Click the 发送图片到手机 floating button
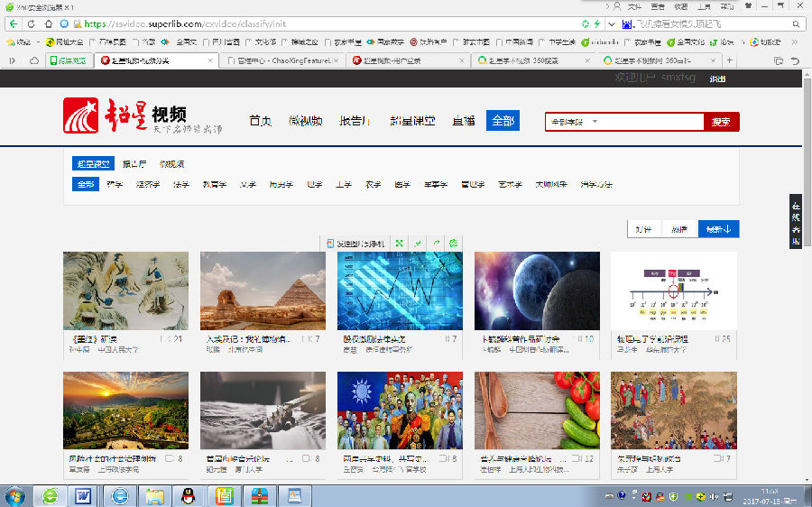Viewport: 812px width, 507px height. point(355,244)
